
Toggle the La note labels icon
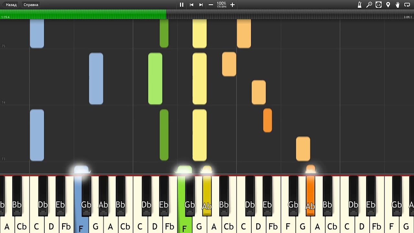pos(378,5)
